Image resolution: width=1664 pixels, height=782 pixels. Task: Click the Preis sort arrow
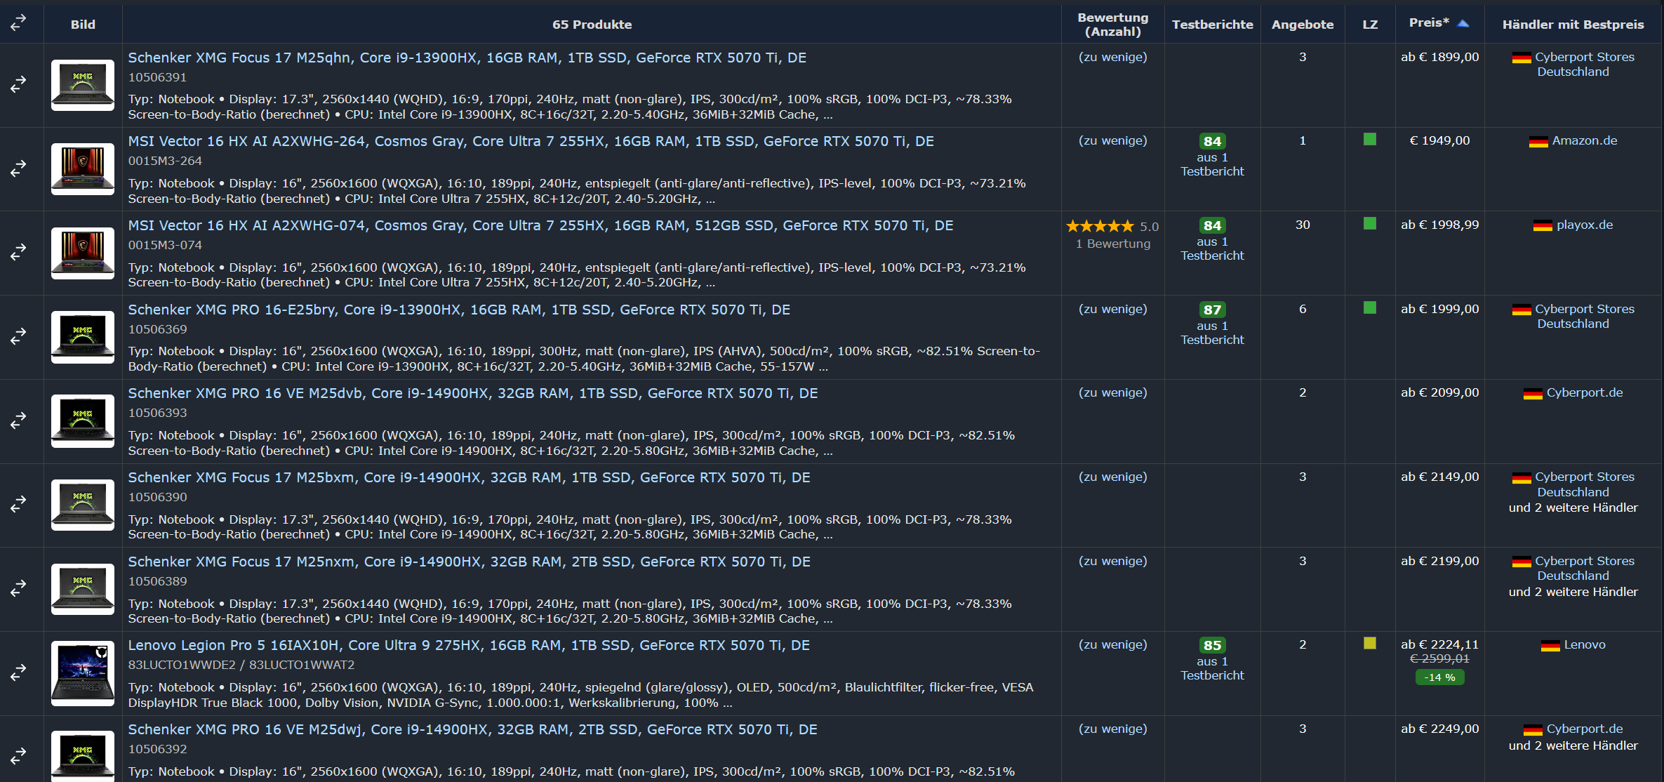[1463, 23]
